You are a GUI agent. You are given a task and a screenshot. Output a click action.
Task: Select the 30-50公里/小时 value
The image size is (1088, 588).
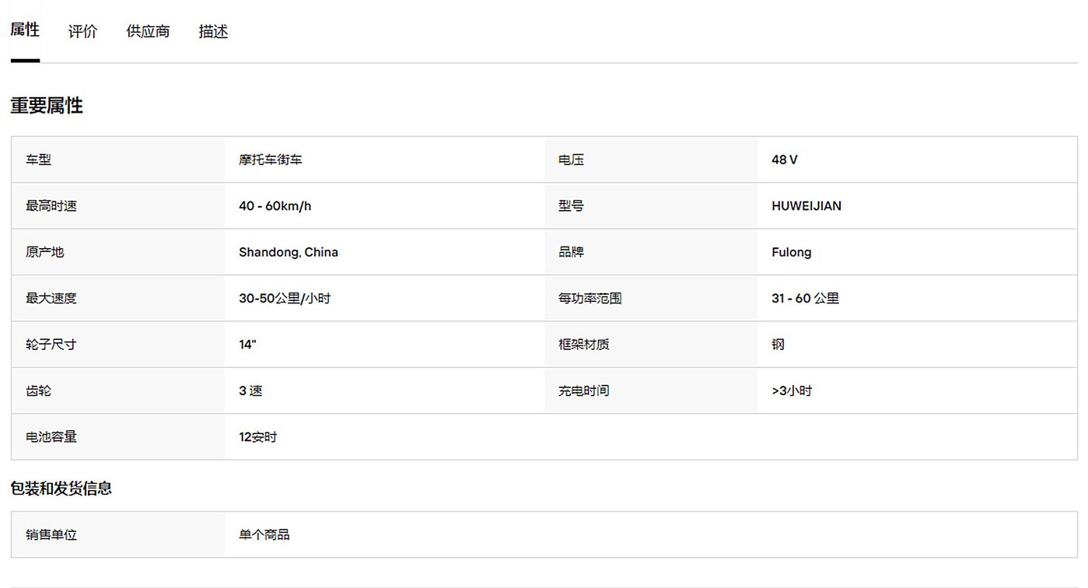pos(285,298)
